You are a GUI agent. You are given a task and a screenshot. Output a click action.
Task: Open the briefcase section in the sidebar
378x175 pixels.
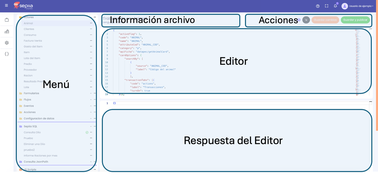pos(7,20)
